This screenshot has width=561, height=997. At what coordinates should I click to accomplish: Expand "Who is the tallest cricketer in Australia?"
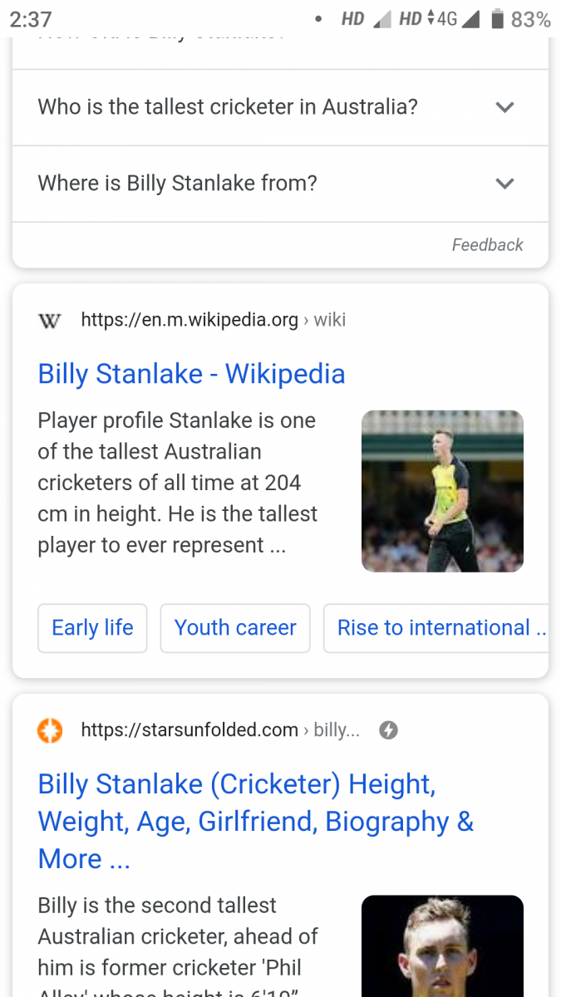click(x=280, y=107)
